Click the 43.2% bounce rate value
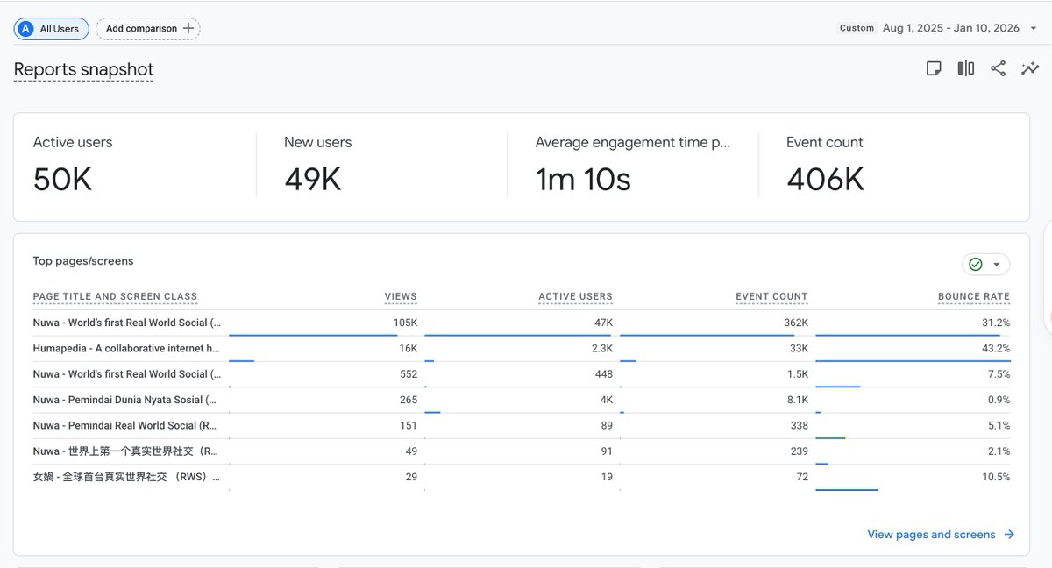1052x568 pixels. pyautogui.click(x=996, y=348)
